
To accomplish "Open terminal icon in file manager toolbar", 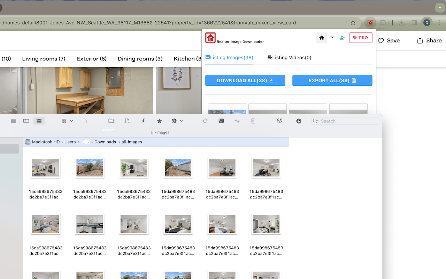I will point(221,121).
